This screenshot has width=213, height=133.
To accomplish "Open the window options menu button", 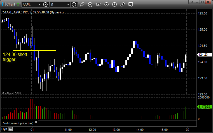I will point(191,2).
